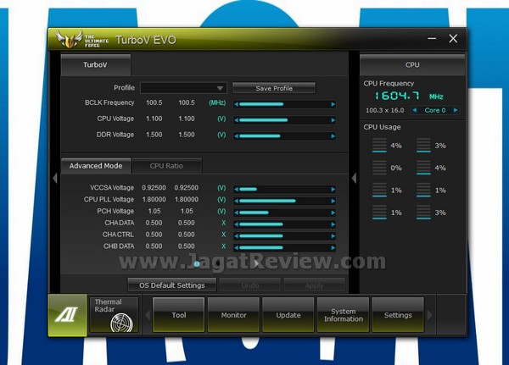Collapse the CPU side panel arrow
Viewport: 509px width, 365px height.
(354, 178)
